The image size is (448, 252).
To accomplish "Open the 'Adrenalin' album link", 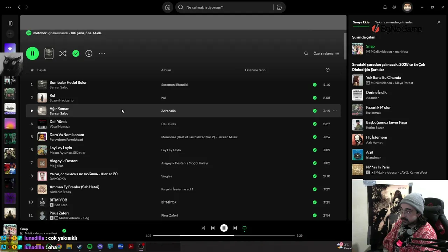I will [x=168, y=111].
